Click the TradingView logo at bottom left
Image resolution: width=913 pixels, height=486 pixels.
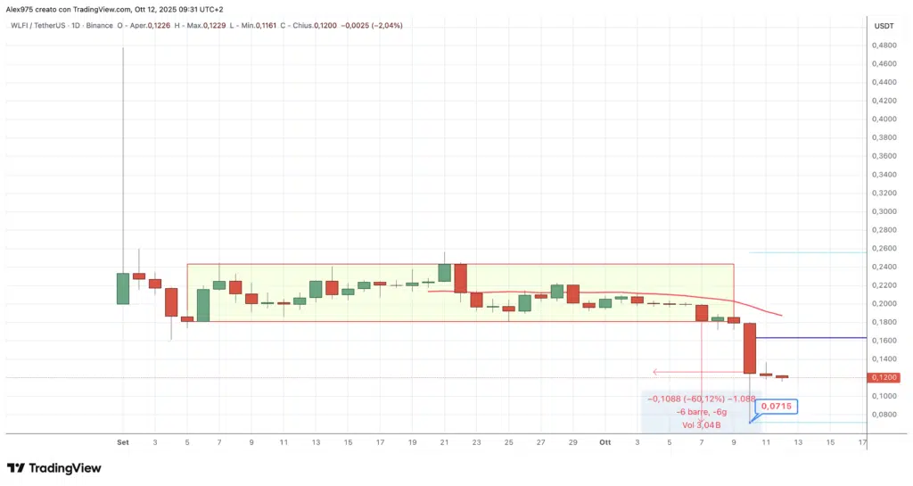[56, 468]
